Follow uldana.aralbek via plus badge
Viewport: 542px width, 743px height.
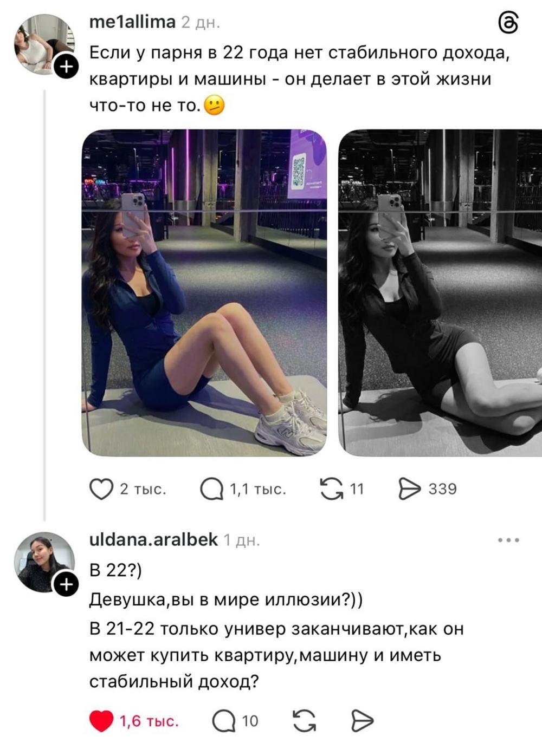pyautogui.click(x=66, y=585)
